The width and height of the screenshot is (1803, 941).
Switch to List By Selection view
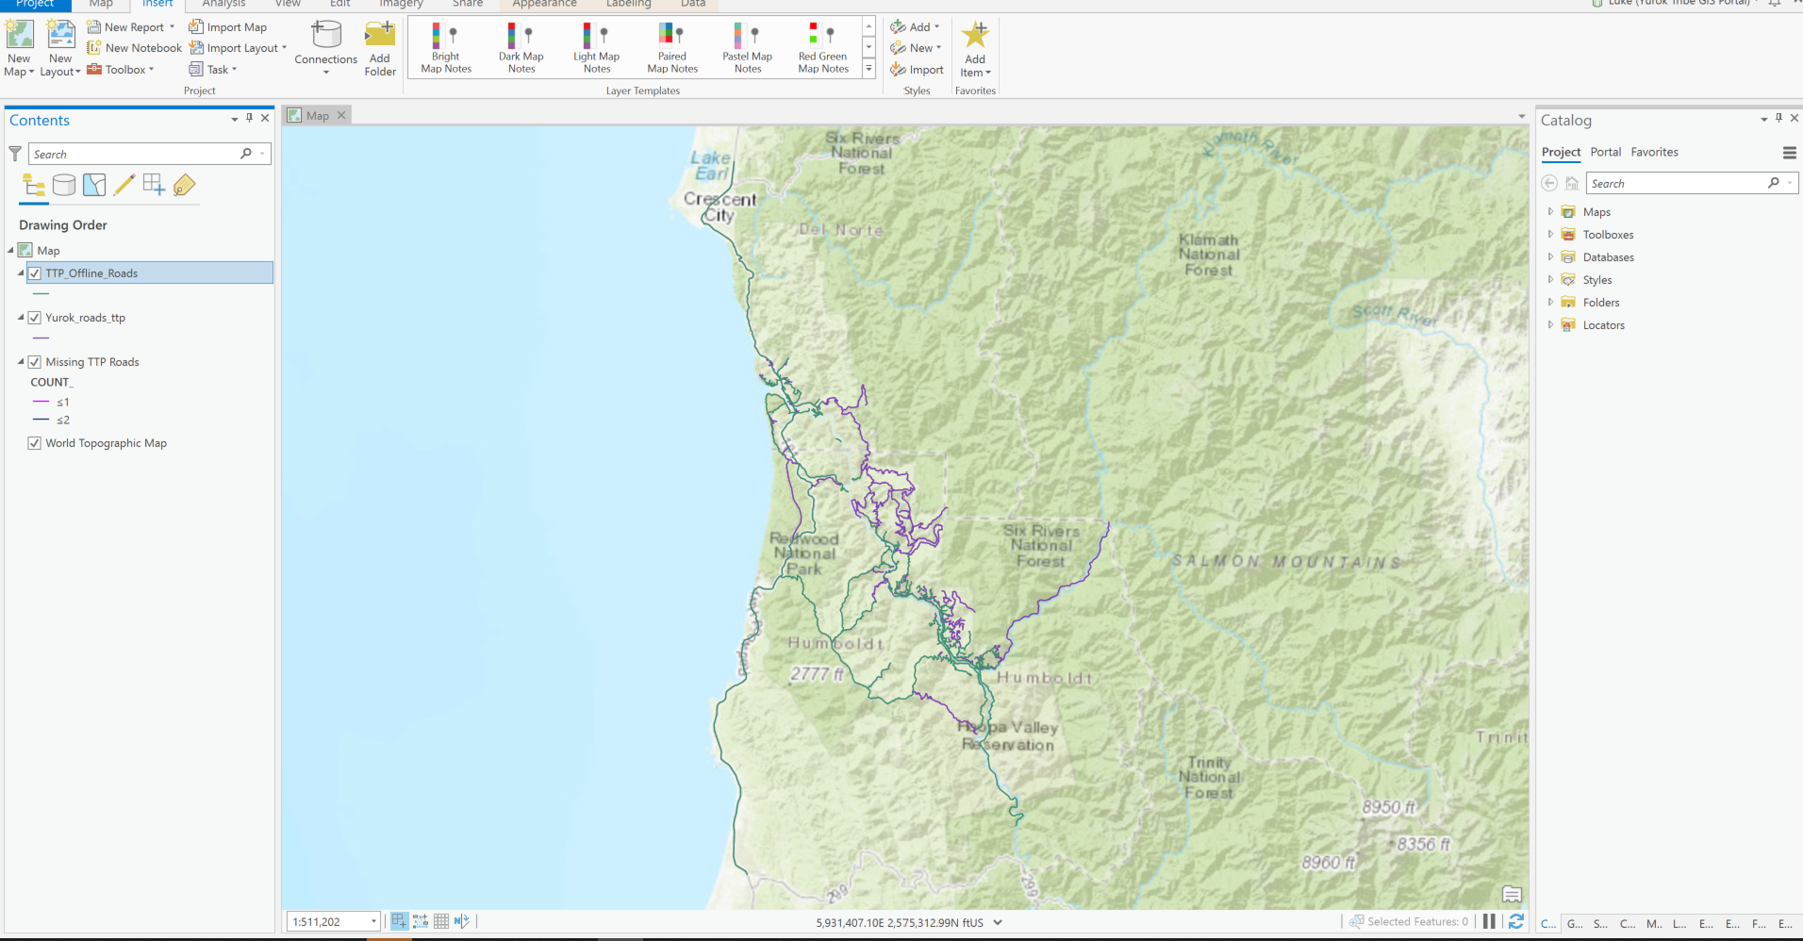pyautogui.click(x=94, y=186)
